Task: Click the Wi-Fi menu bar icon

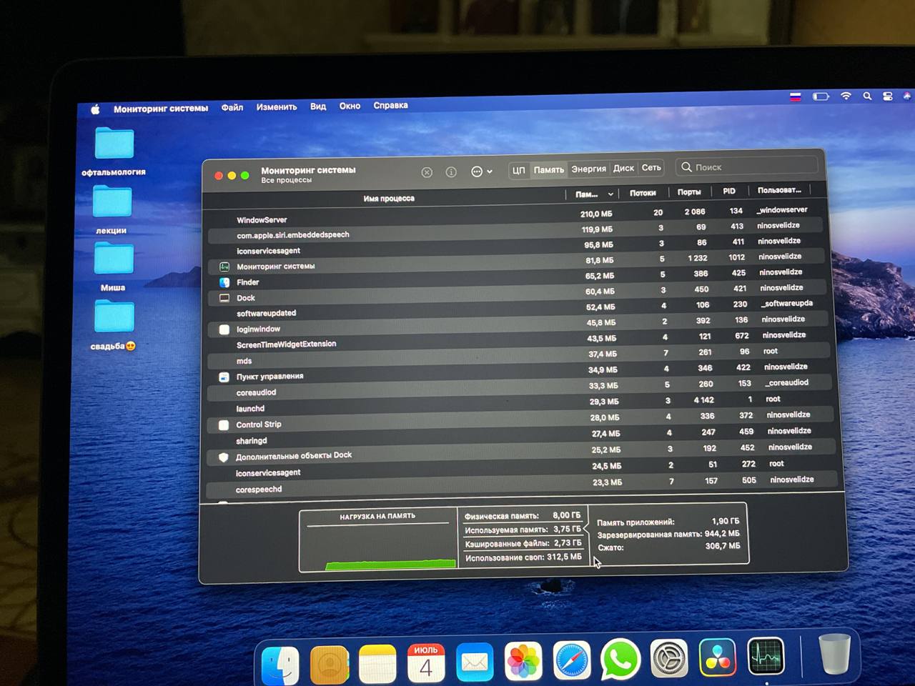Action: point(846,96)
